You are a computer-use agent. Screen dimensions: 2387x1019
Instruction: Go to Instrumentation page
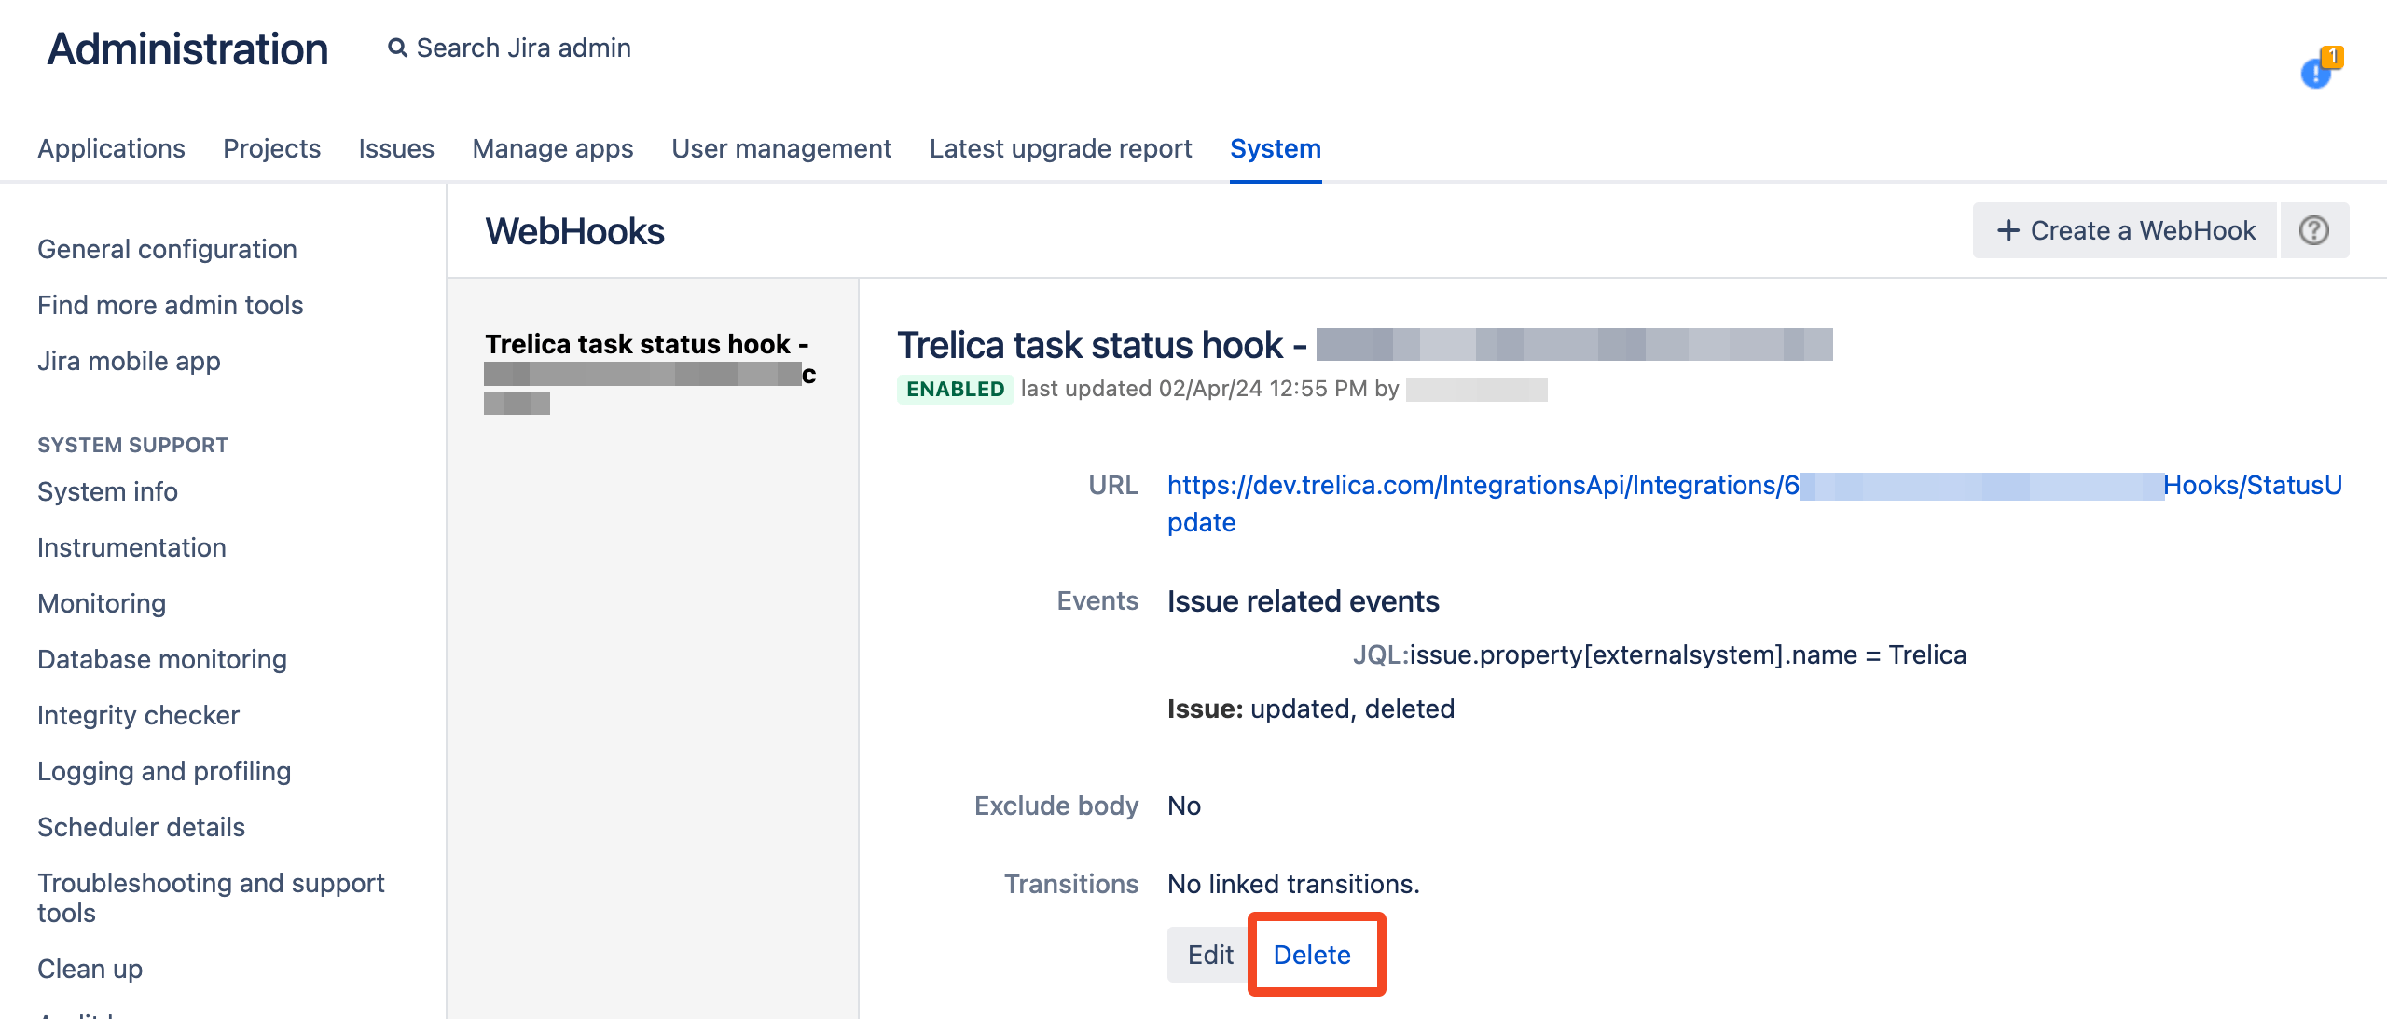[131, 547]
